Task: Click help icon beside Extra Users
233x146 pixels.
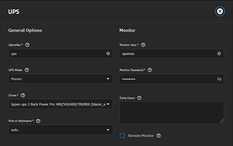Action: tap(139, 98)
